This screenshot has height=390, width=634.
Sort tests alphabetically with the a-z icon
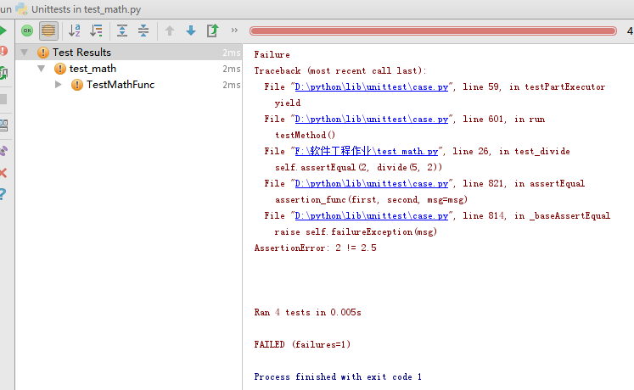(x=75, y=31)
